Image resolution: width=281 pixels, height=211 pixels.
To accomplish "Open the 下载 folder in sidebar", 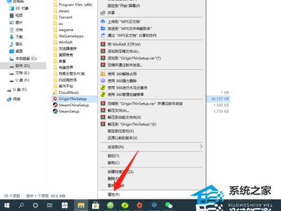I will coord(16,37).
